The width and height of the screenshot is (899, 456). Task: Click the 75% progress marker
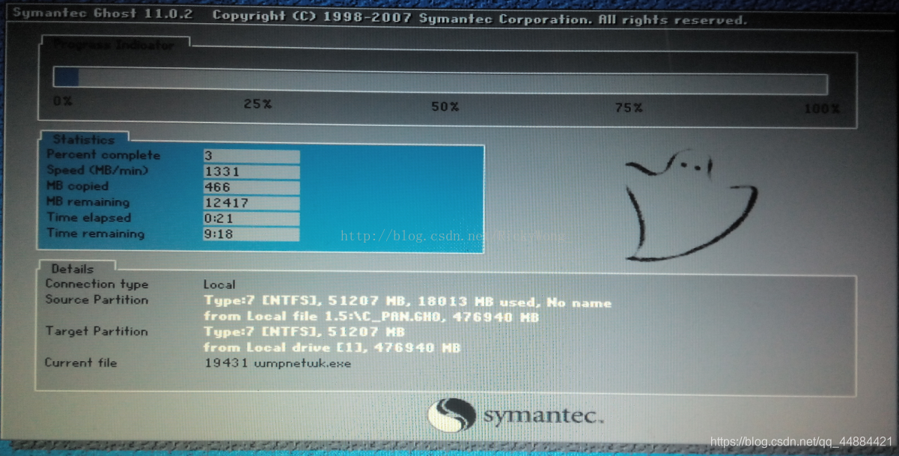click(x=628, y=108)
